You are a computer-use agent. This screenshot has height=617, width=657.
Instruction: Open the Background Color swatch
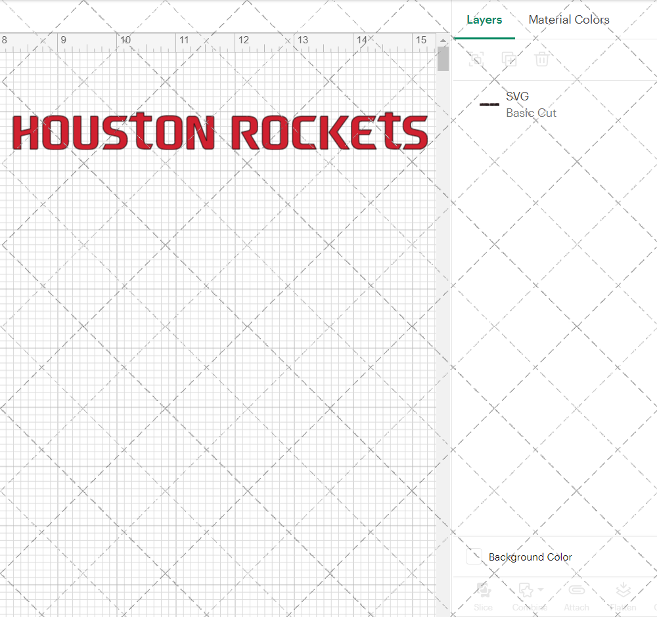click(x=474, y=557)
